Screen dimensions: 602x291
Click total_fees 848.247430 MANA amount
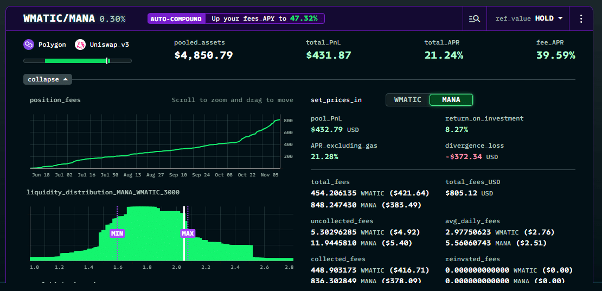point(344,205)
